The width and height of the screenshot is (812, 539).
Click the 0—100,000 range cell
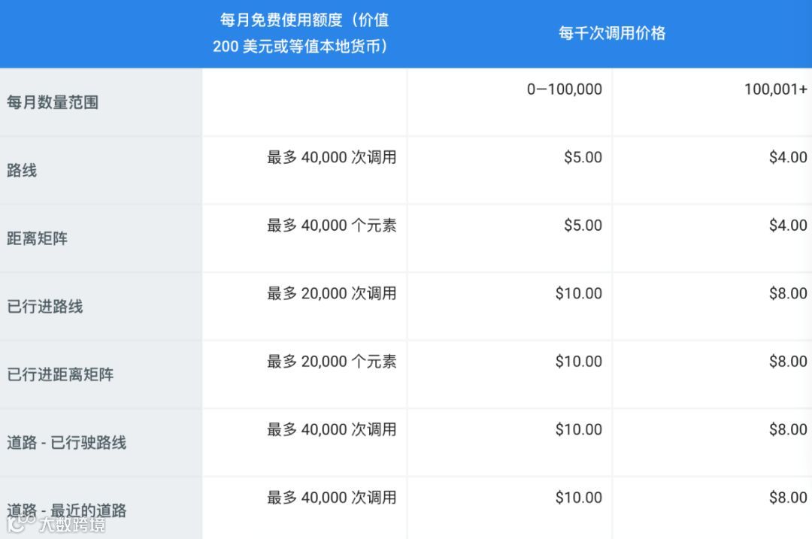tap(564, 89)
